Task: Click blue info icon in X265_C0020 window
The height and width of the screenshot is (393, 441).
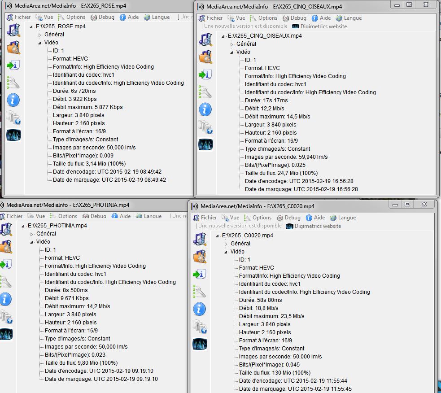Action: click(x=199, y=309)
